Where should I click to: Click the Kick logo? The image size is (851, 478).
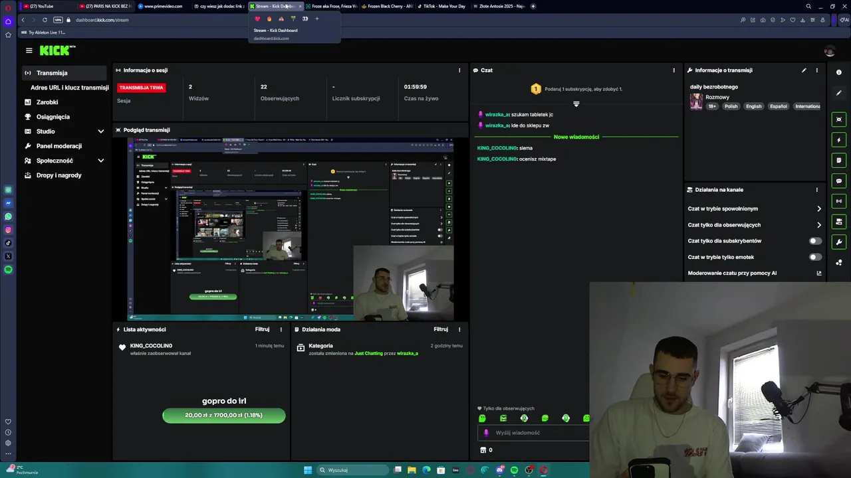point(57,50)
